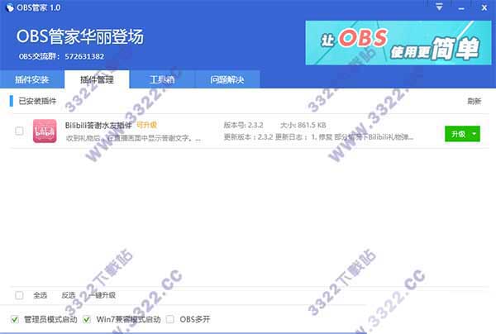
Task: Click the OBS管家华丽登场 header title
Action: [80, 36]
